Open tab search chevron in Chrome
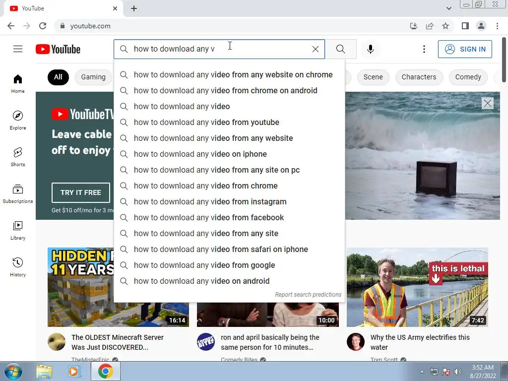508x381 pixels. point(448,8)
